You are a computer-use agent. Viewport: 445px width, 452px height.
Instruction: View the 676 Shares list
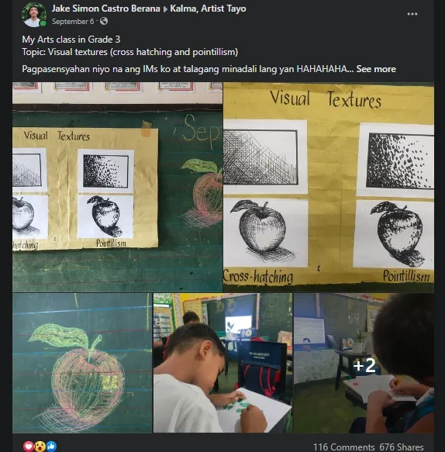pos(402,447)
